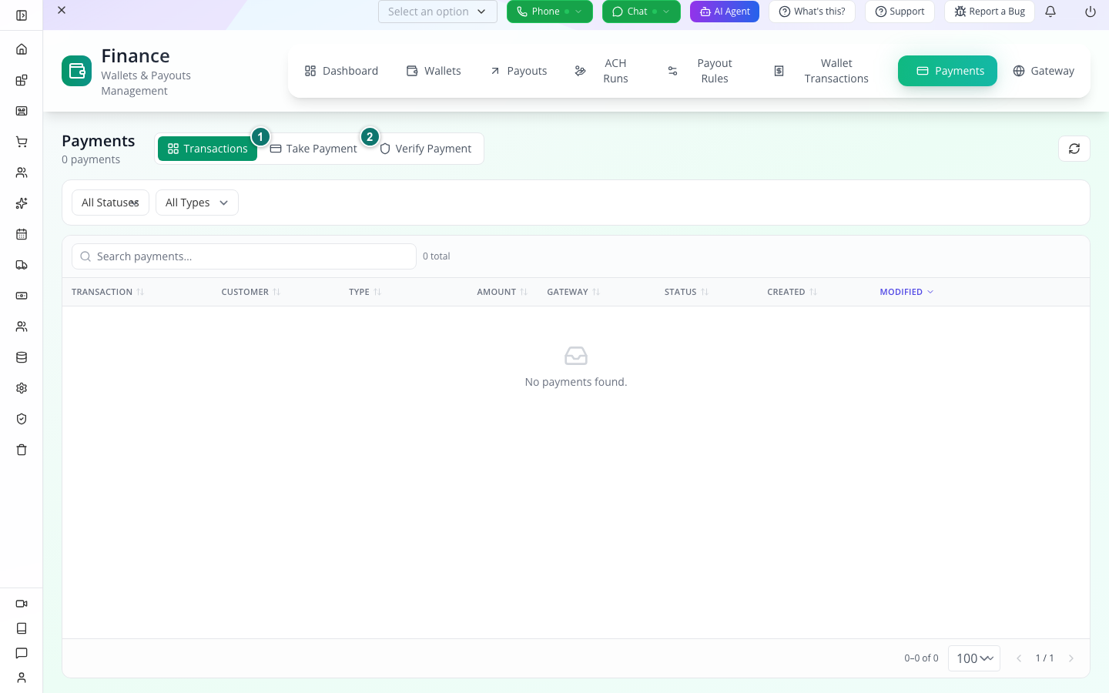Open Support from the top bar
The width and height of the screenshot is (1109, 693).
pyautogui.click(x=900, y=12)
